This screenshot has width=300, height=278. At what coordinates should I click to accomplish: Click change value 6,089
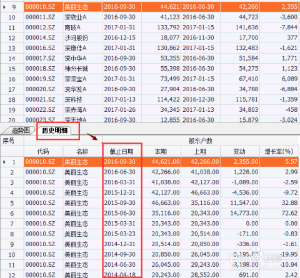[x=289, y=79]
